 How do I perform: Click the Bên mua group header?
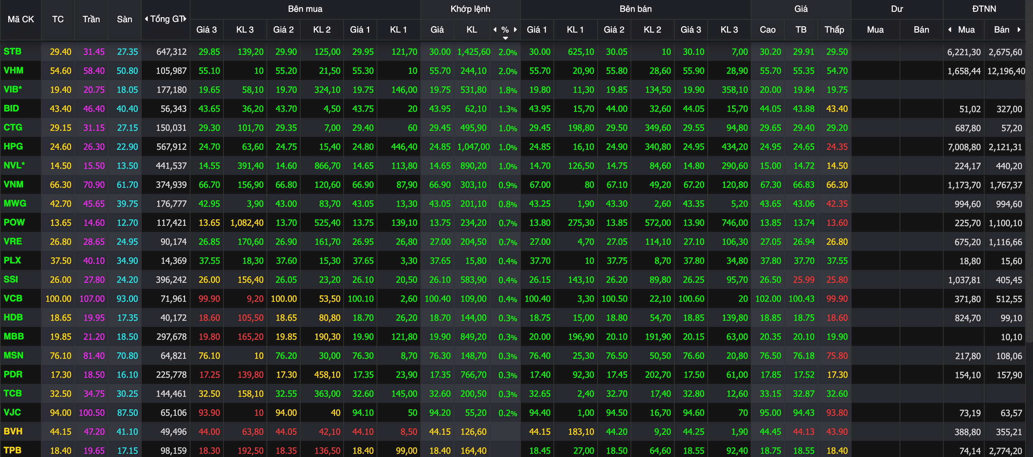click(305, 9)
